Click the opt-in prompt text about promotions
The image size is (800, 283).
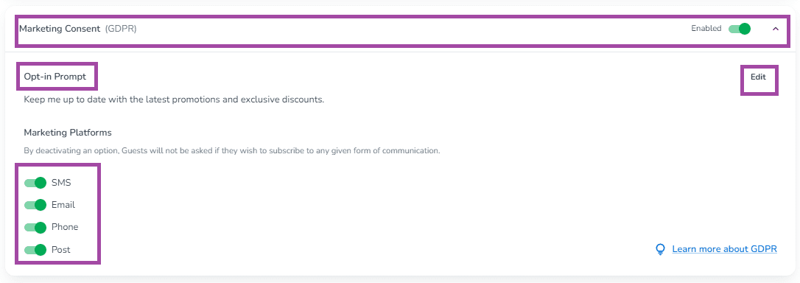pos(174,99)
